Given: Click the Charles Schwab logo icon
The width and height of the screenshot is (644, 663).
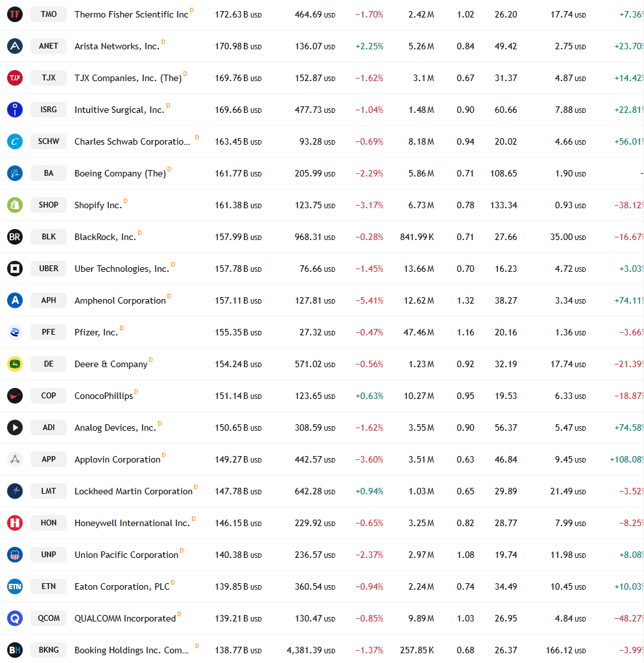Looking at the screenshot, I should click(15, 141).
